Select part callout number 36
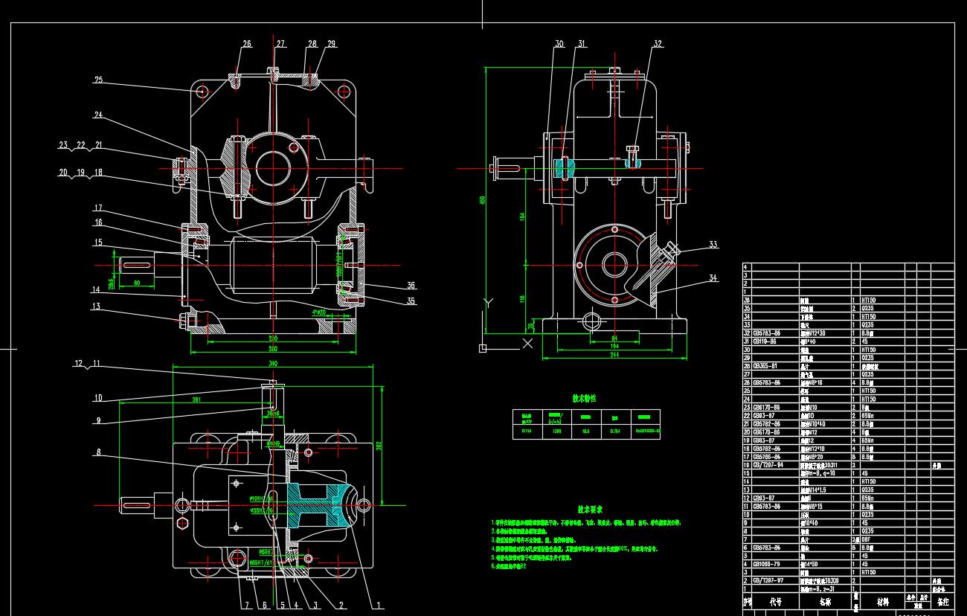Image resolution: width=967 pixels, height=616 pixels. coord(411,285)
